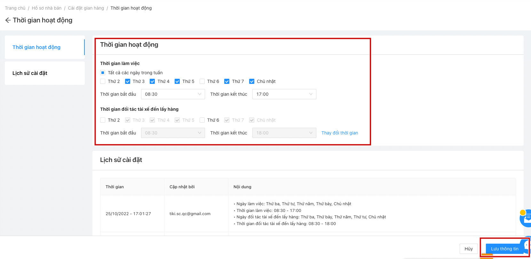Click history line 'Thời gian làm việc: 08:30 - 17:00'
This screenshot has width=531, height=259.
click(x=269, y=210)
